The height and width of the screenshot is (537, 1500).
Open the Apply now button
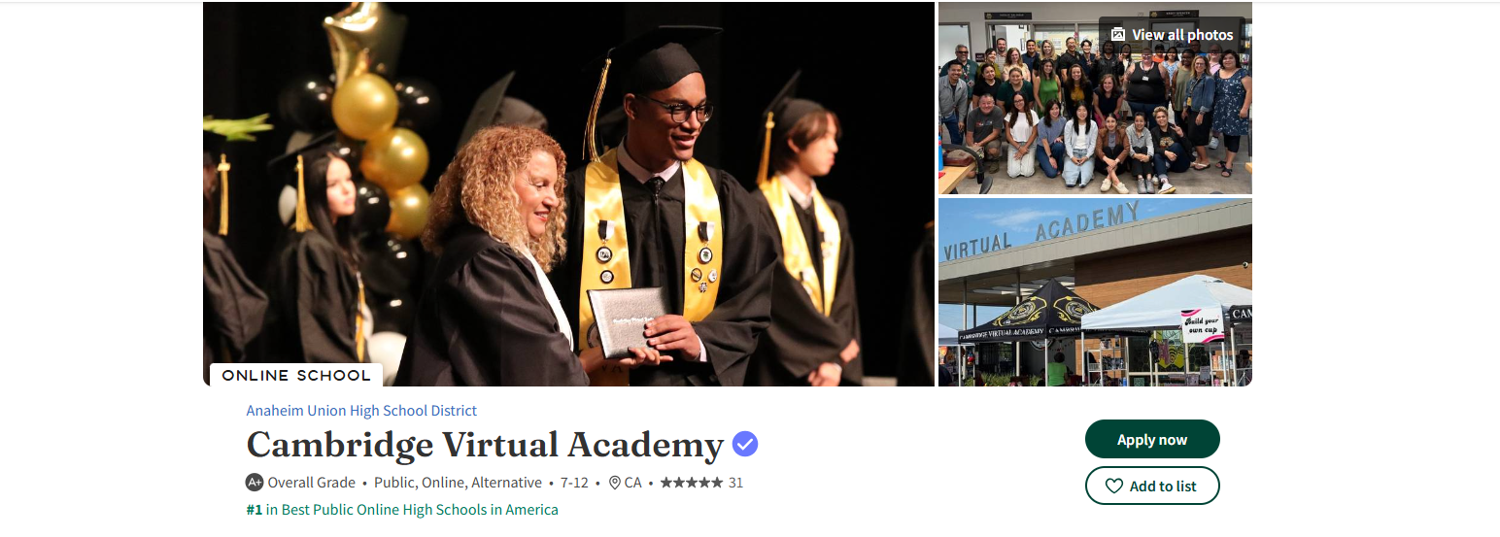coord(1152,439)
